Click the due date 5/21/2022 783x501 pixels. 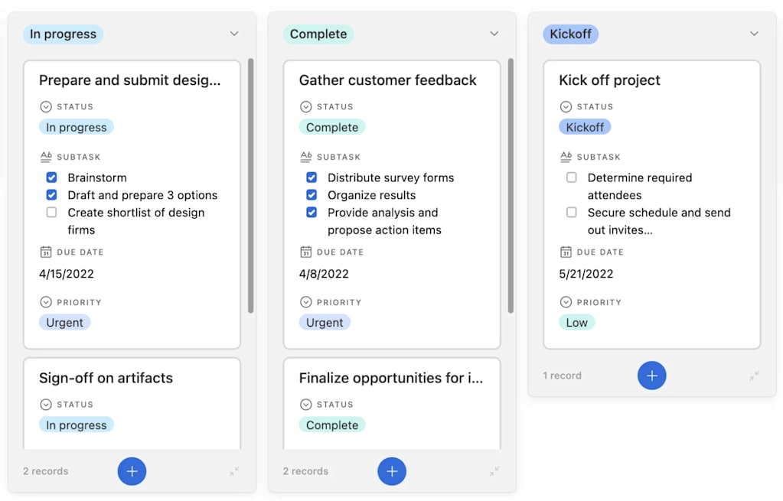tap(586, 274)
